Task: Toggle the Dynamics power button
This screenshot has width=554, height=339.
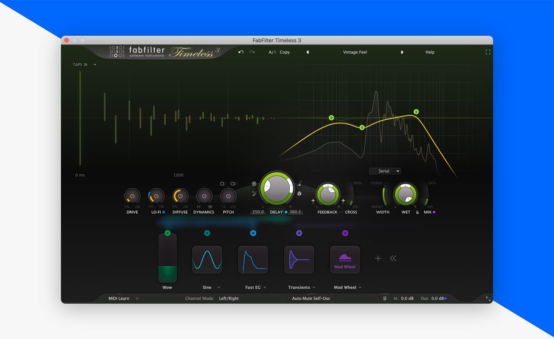Action: [x=204, y=196]
